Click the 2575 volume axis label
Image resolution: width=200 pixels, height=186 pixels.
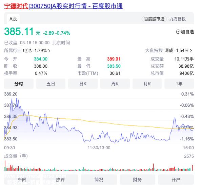pyautogui.click(x=189, y=156)
